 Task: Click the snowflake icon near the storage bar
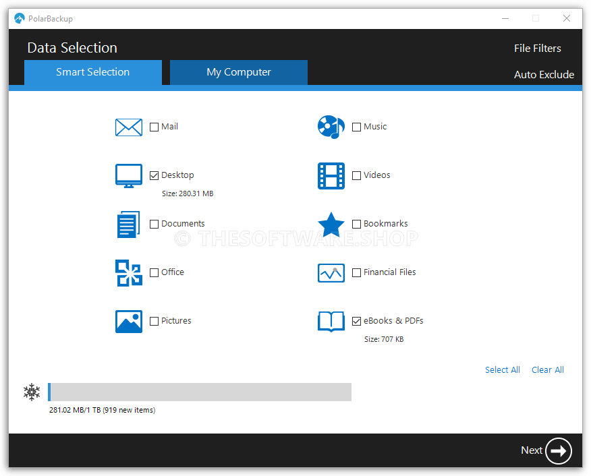31,392
